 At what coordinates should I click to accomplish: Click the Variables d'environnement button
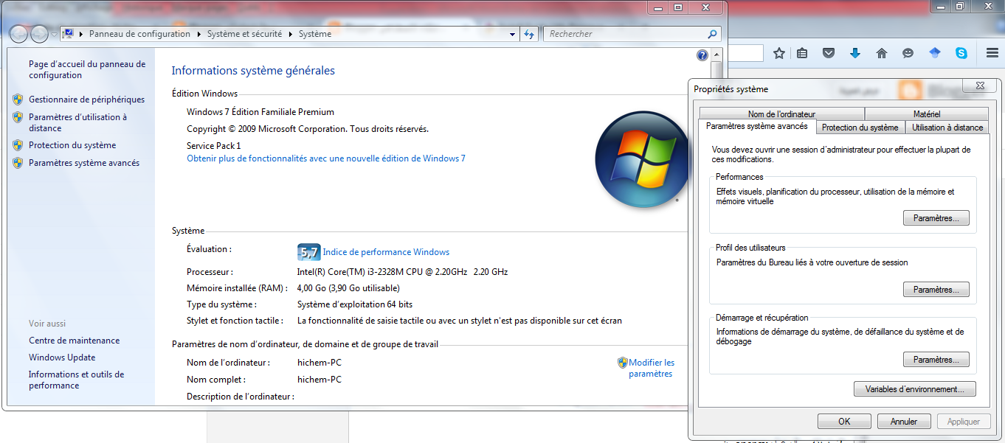914,389
